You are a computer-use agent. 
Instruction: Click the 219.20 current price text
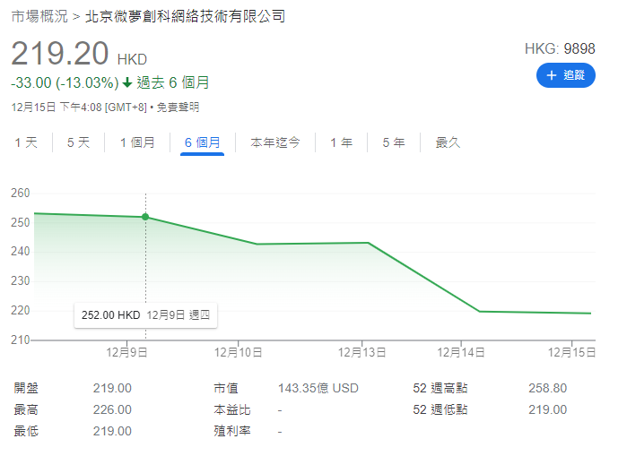click(x=60, y=53)
